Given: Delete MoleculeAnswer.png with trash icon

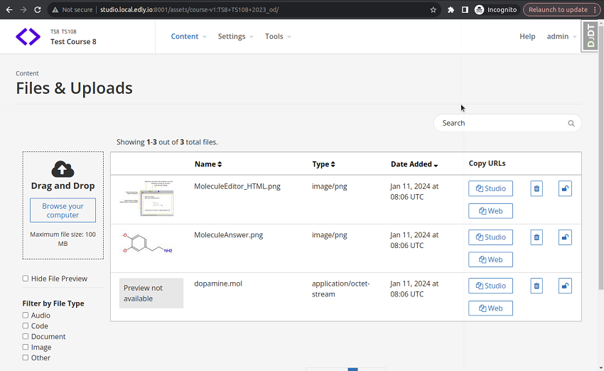Looking at the screenshot, I should pos(536,237).
